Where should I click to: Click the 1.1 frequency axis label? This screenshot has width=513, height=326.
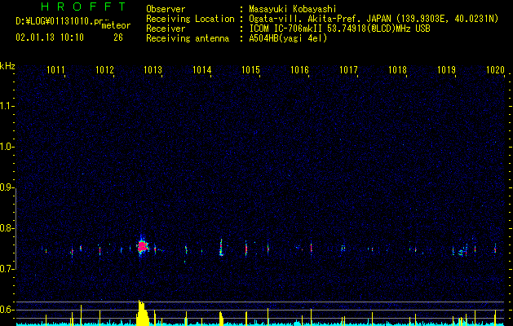click(7, 106)
